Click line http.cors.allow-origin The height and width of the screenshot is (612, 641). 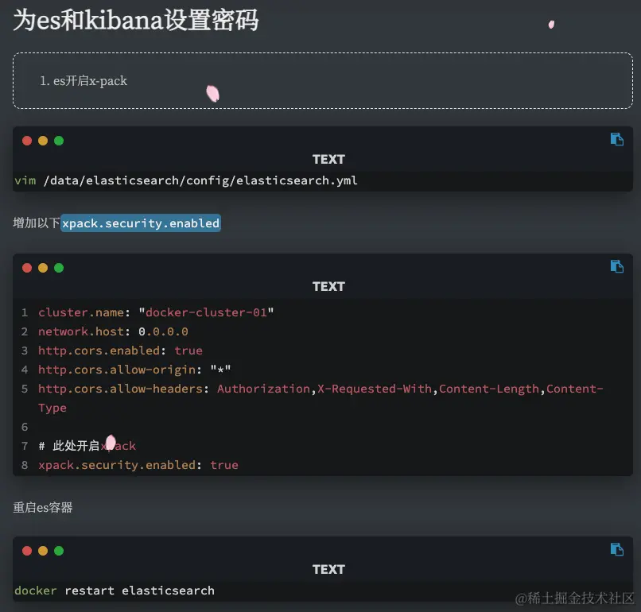pos(134,370)
